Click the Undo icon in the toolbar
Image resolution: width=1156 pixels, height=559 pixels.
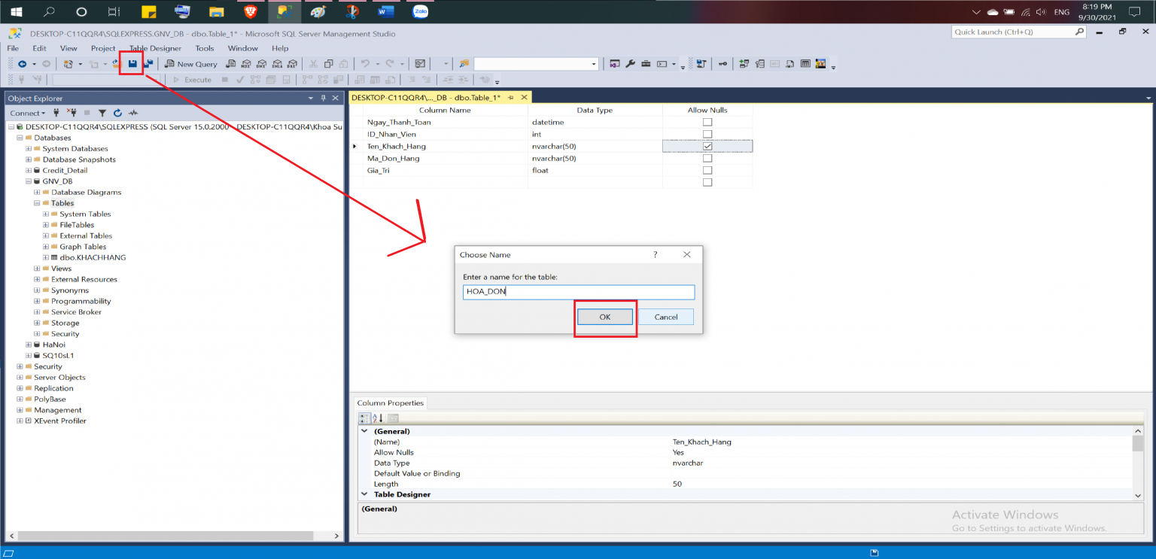[367, 63]
